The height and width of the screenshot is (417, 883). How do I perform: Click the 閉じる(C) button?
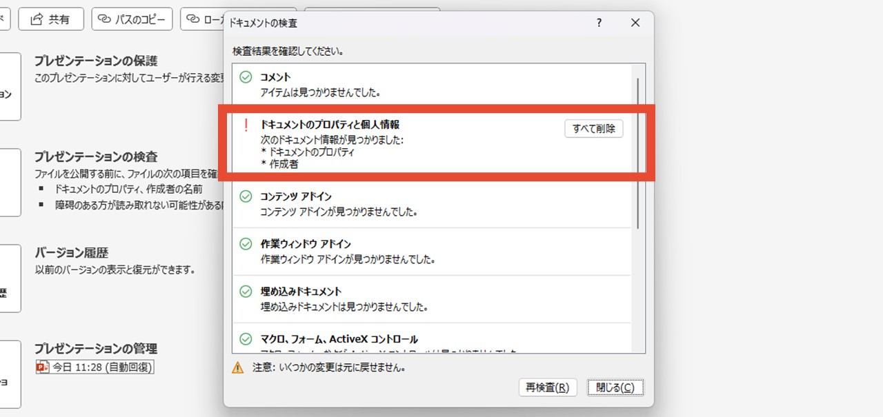615,387
